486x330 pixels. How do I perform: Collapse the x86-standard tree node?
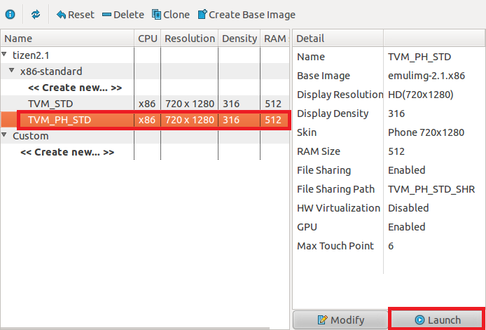point(12,70)
